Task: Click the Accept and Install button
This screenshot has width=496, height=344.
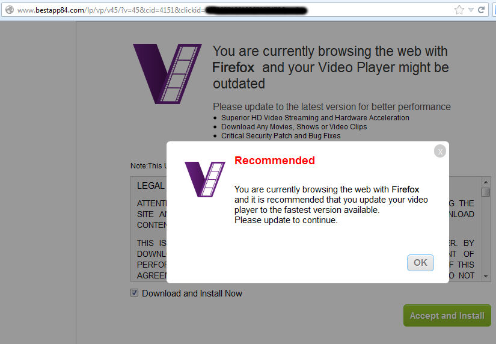Action: click(447, 316)
